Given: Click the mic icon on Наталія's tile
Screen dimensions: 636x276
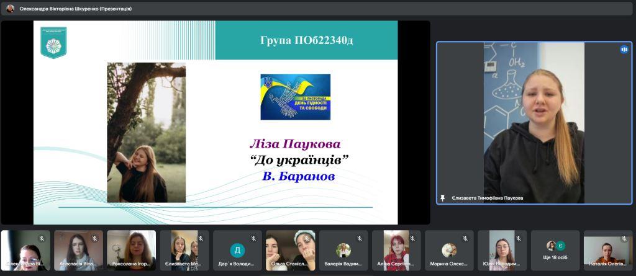Looking at the screenshot, I should [x=624, y=238].
